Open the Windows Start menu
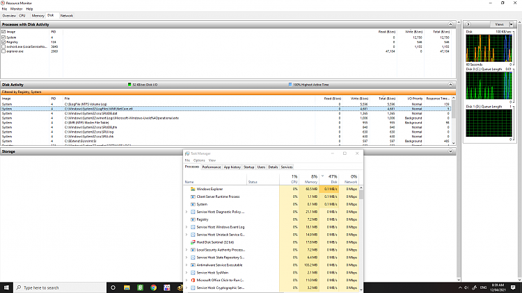522x293 pixels. click(x=6, y=287)
